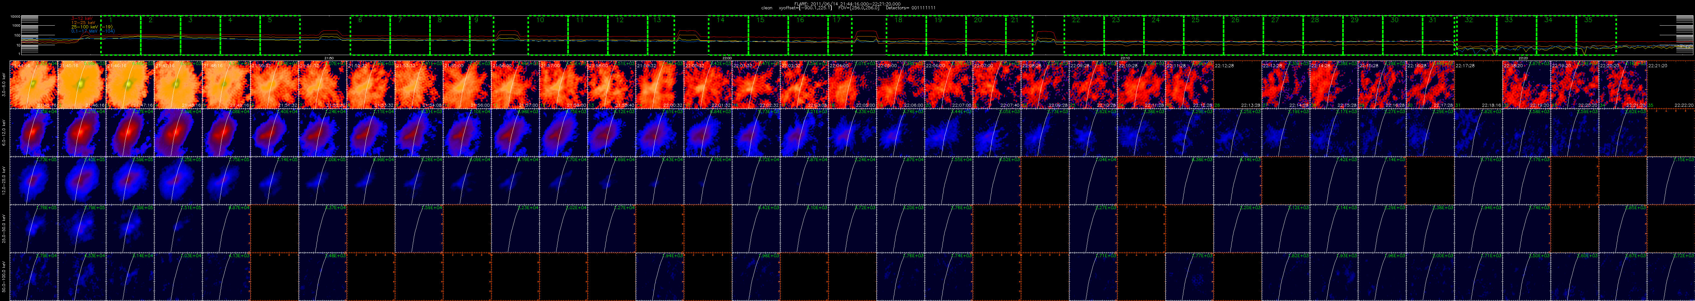This screenshot has width=1695, height=301.
Task: Open the 3-6 keV image starting 22:04:00
Action: (852, 85)
